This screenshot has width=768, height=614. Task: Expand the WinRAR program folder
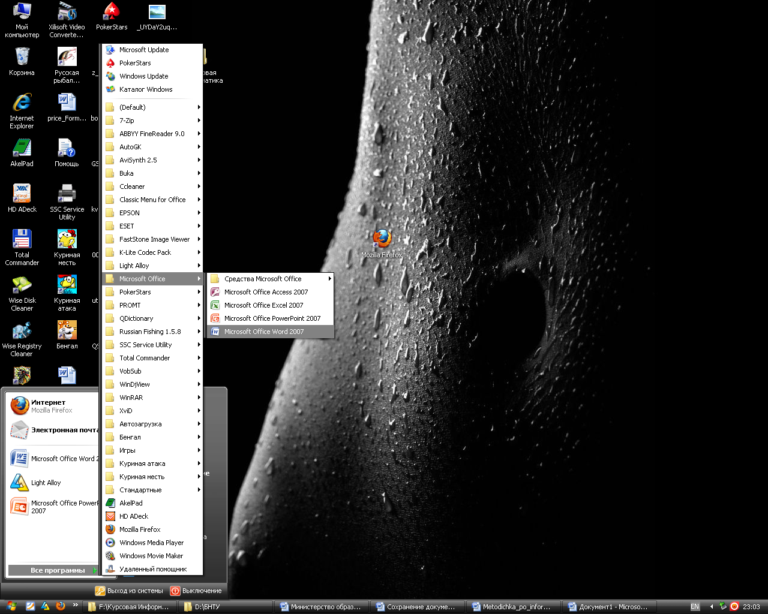[x=152, y=398]
